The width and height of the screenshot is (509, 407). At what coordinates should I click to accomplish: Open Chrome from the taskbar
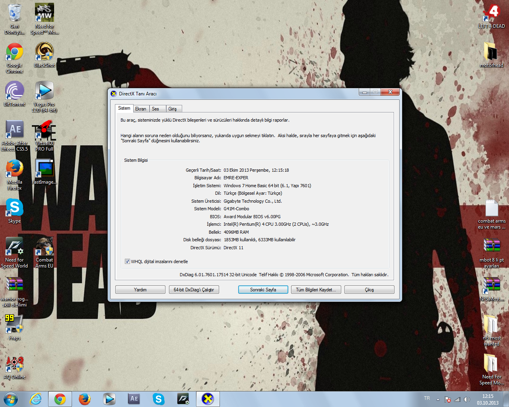(60, 399)
